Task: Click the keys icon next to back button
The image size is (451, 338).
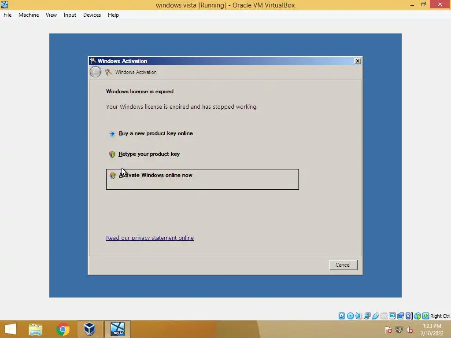Action: pyautogui.click(x=108, y=72)
